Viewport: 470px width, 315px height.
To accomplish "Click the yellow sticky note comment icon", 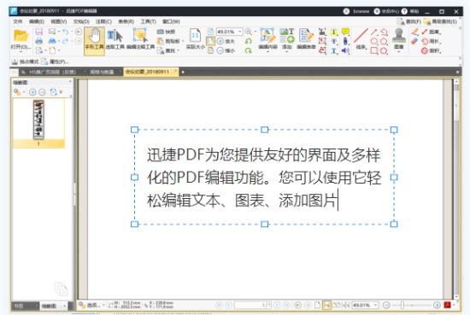I will tap(345, 32).
